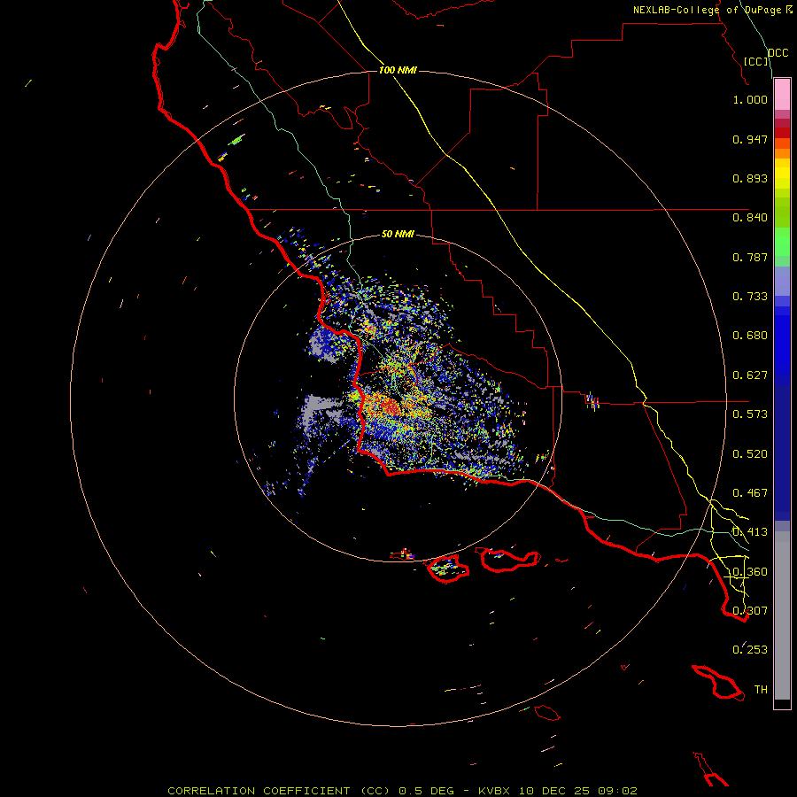Image resolution: width=797 pixels, height=797 pixels.
Task: Click the 0.413 legend value
Action: [750, 532]
